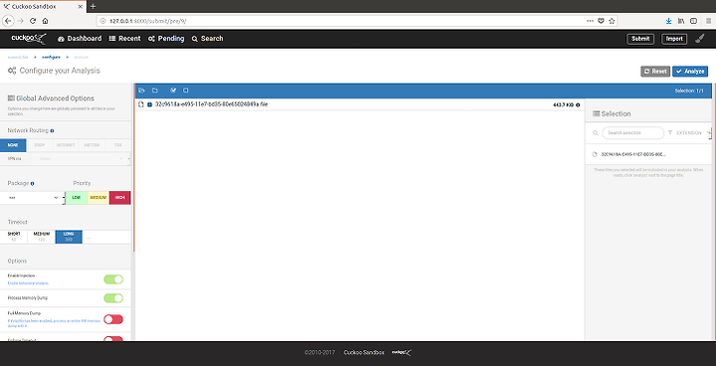The height and width of the screenshot is (366, 716).
Task: Click 32C9618A-E495... in Selection list
Action: [x=632, y=154]
